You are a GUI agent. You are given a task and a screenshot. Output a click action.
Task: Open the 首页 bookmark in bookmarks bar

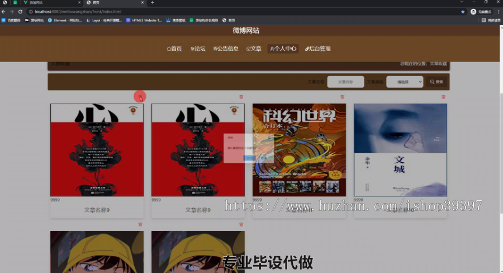[229, 20]
